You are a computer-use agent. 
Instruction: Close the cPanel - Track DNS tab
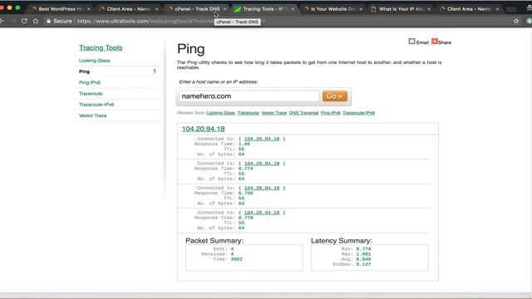pos(224,9)
